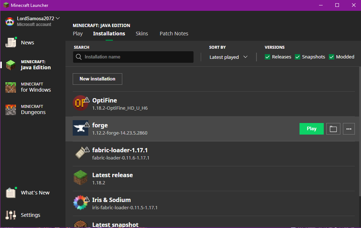Click the warning badge on Iris & Sodium

(86, 199)
